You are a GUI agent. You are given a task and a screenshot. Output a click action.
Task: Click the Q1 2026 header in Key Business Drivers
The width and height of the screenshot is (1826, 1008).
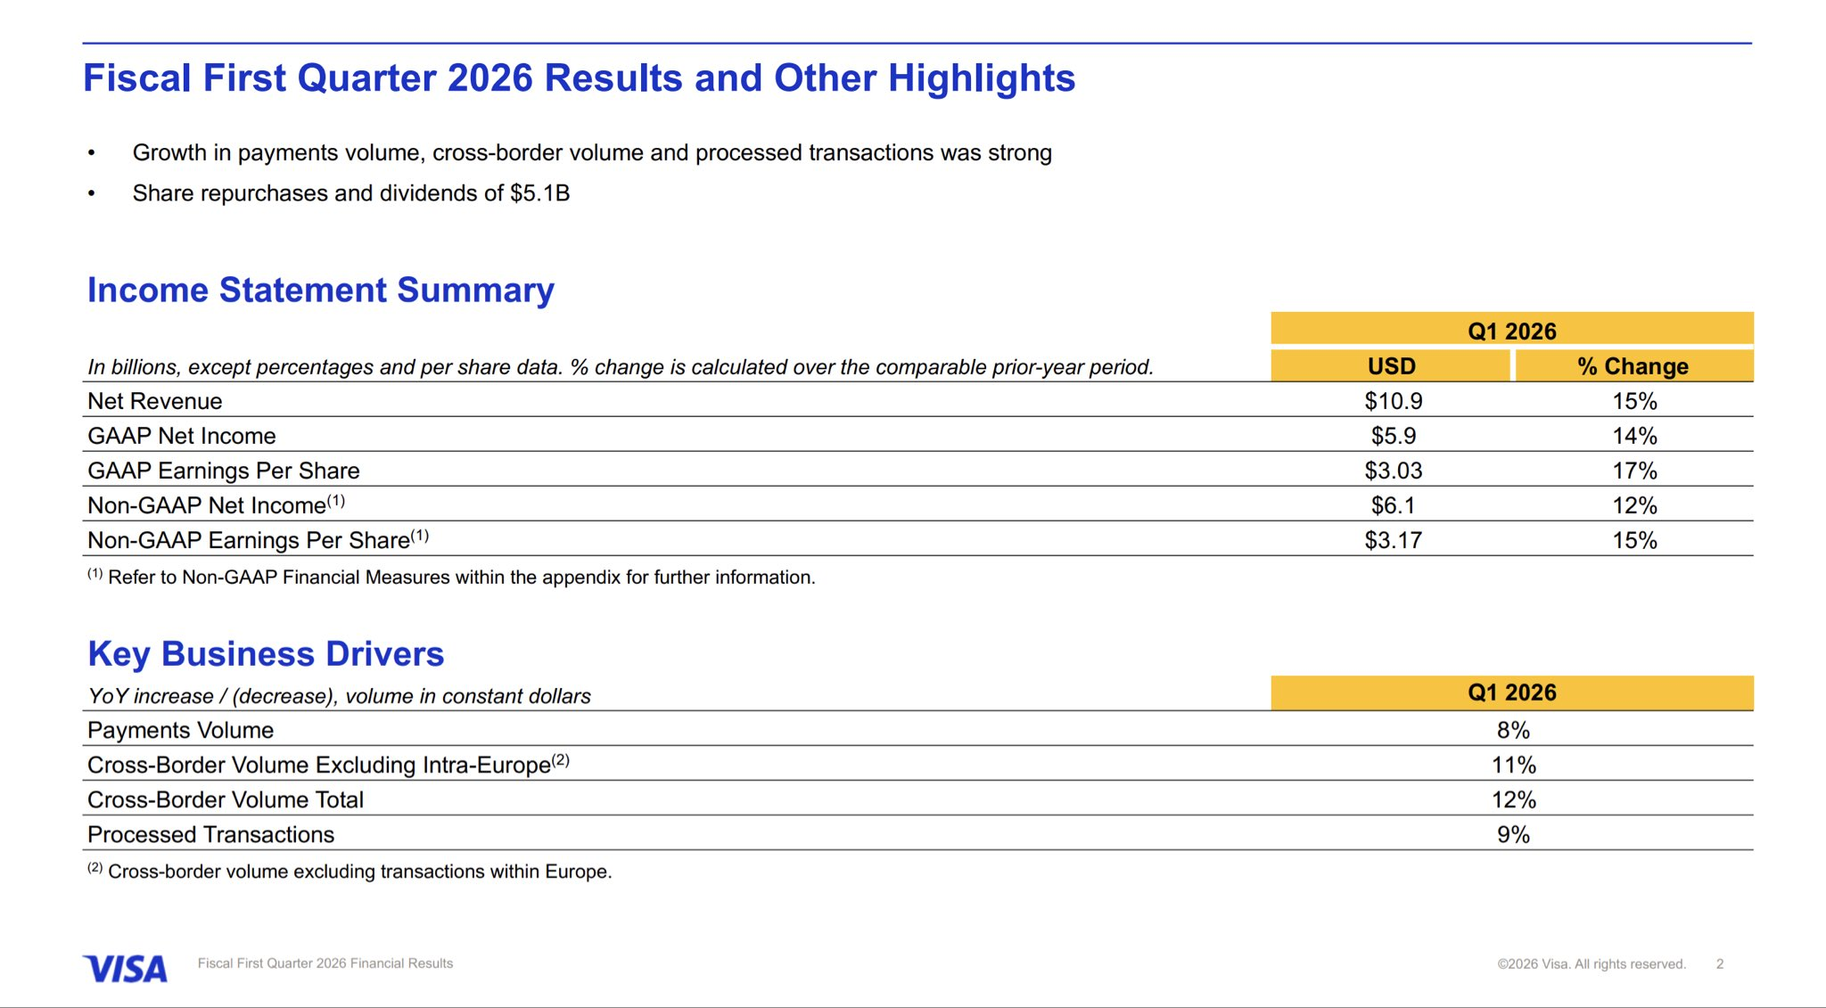tap(1511, 692)
